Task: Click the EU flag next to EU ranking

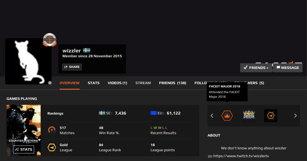Action: point(153,113)
